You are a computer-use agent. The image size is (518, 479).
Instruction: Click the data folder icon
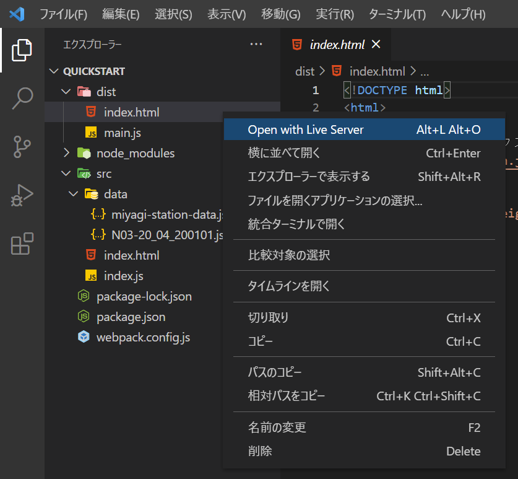tap(92, 194)
